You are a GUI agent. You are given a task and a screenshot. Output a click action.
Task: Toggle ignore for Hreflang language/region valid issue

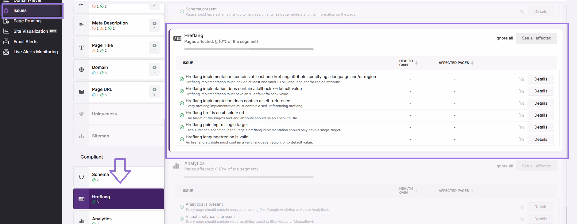521,140
